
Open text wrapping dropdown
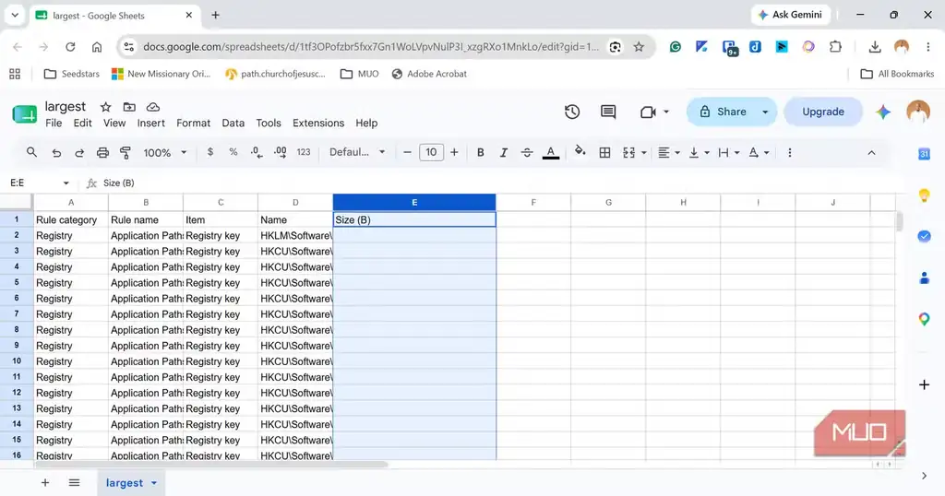pyautogui.click(x=729, y=153)
